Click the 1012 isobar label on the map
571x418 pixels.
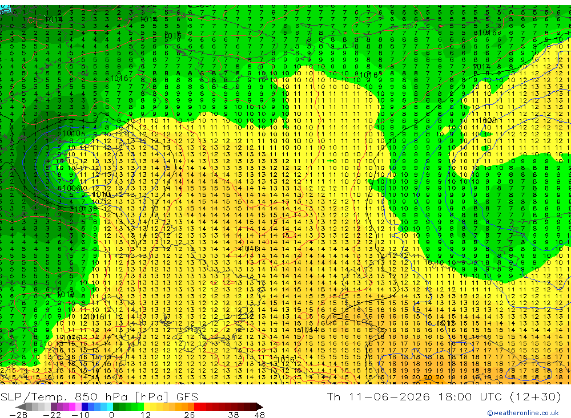pos(446,323)
